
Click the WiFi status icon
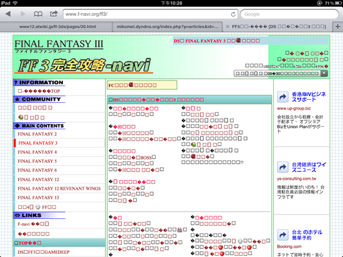tap(15, 3)
